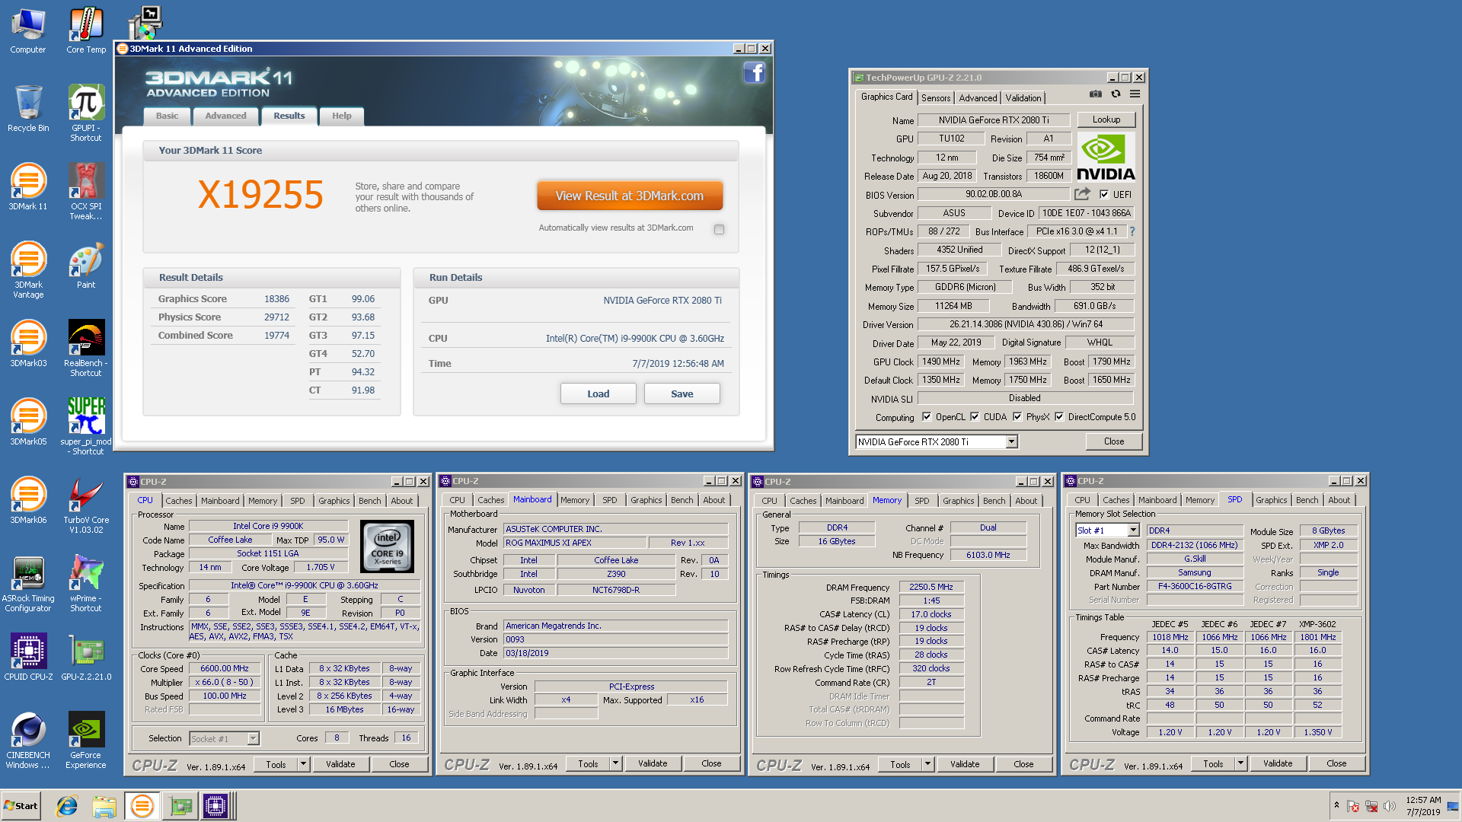Open the Computer desktop icon
The image size is (1462, 822).
click(x=28, y=31)
